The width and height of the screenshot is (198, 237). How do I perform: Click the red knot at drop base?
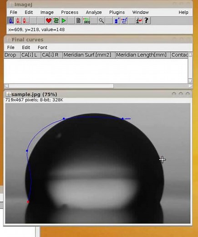click(28, 202)
